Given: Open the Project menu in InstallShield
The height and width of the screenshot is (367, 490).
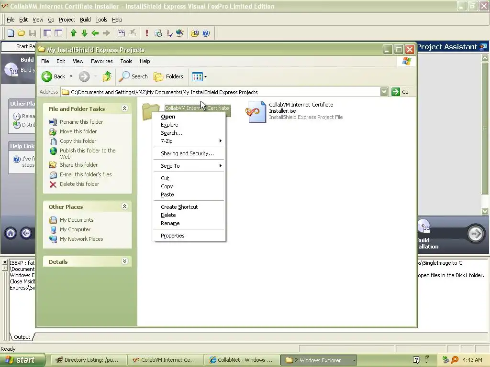Looking at the screenshot, I should pyautogui.click(x=67, y=20).
